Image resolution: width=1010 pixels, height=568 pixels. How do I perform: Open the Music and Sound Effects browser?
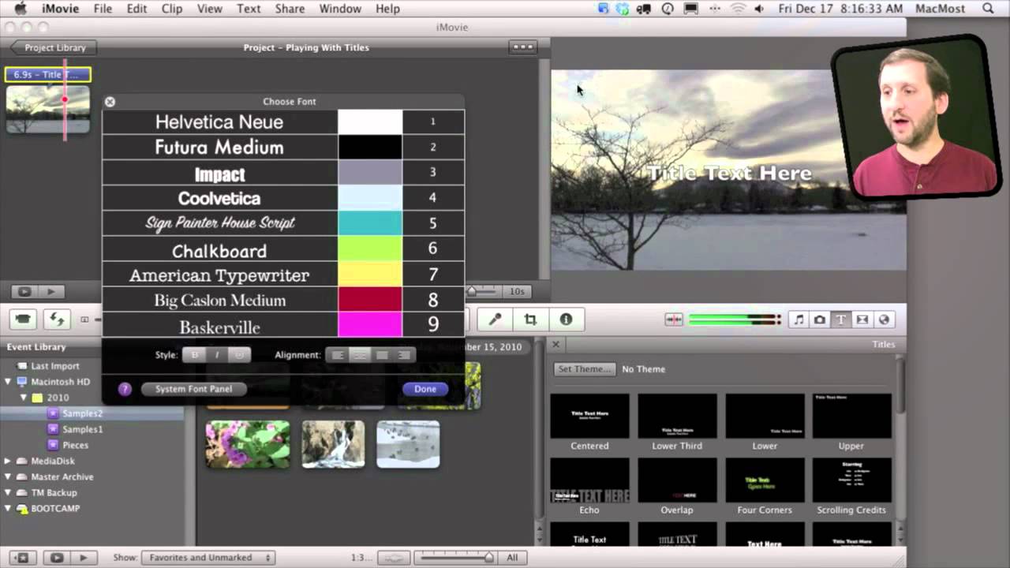[x=799, y=319]
